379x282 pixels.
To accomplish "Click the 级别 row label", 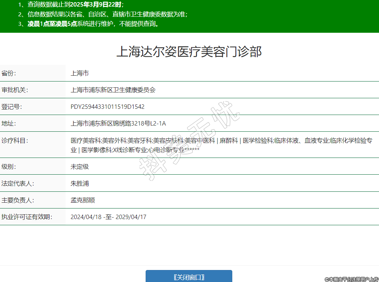I will click(x=9, y=167).
